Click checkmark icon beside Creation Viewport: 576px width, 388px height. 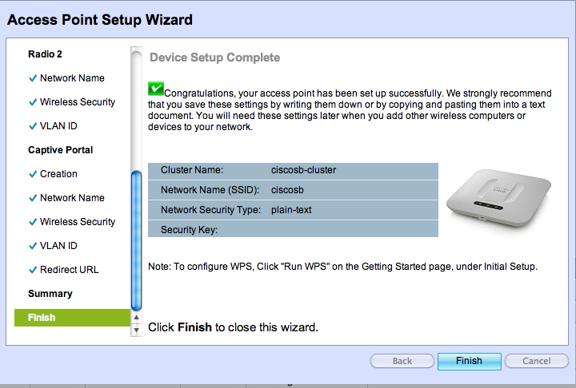33,174
